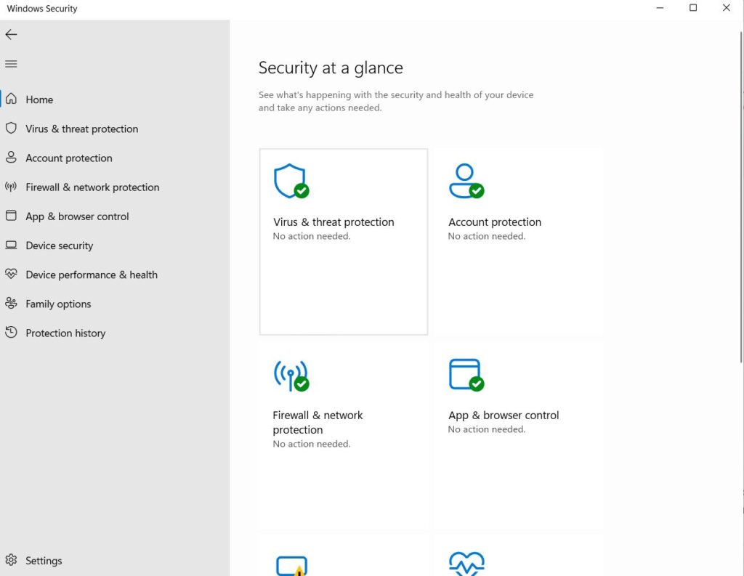Click the clock icon beside Protection history
The height and width of the screenshot is (576, 744).
click(x=11, y=332)
